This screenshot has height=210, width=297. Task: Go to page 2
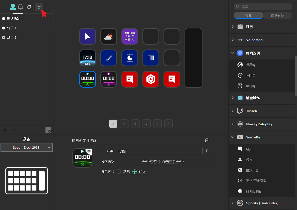pyautogui.click(x=124, y=124)
